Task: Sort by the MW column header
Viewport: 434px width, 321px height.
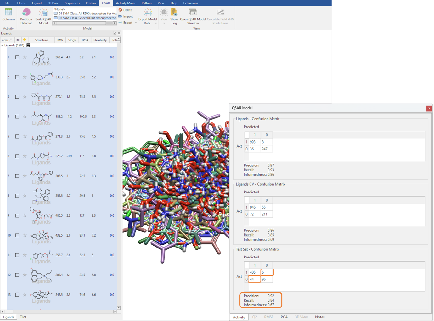Action: [60, 40]
